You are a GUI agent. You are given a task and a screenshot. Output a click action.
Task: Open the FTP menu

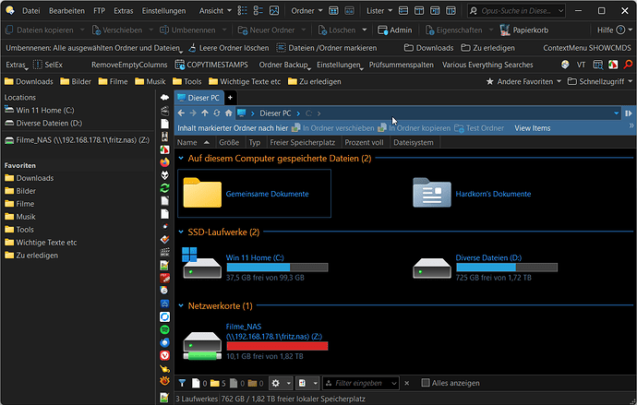[99, 11]
